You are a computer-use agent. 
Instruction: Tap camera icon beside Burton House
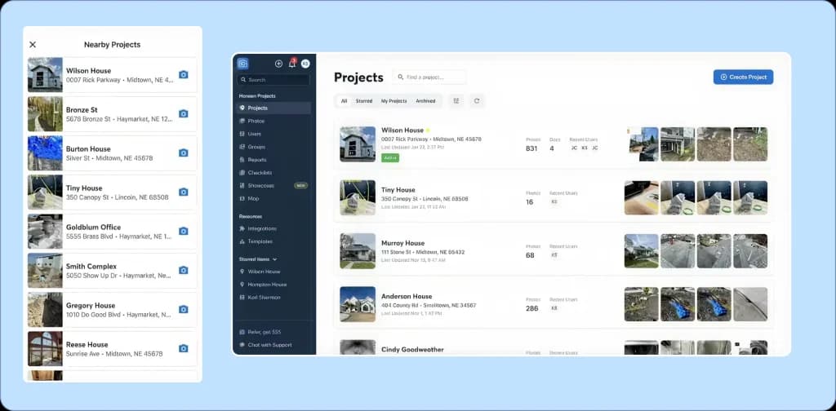tap(184, 152)
